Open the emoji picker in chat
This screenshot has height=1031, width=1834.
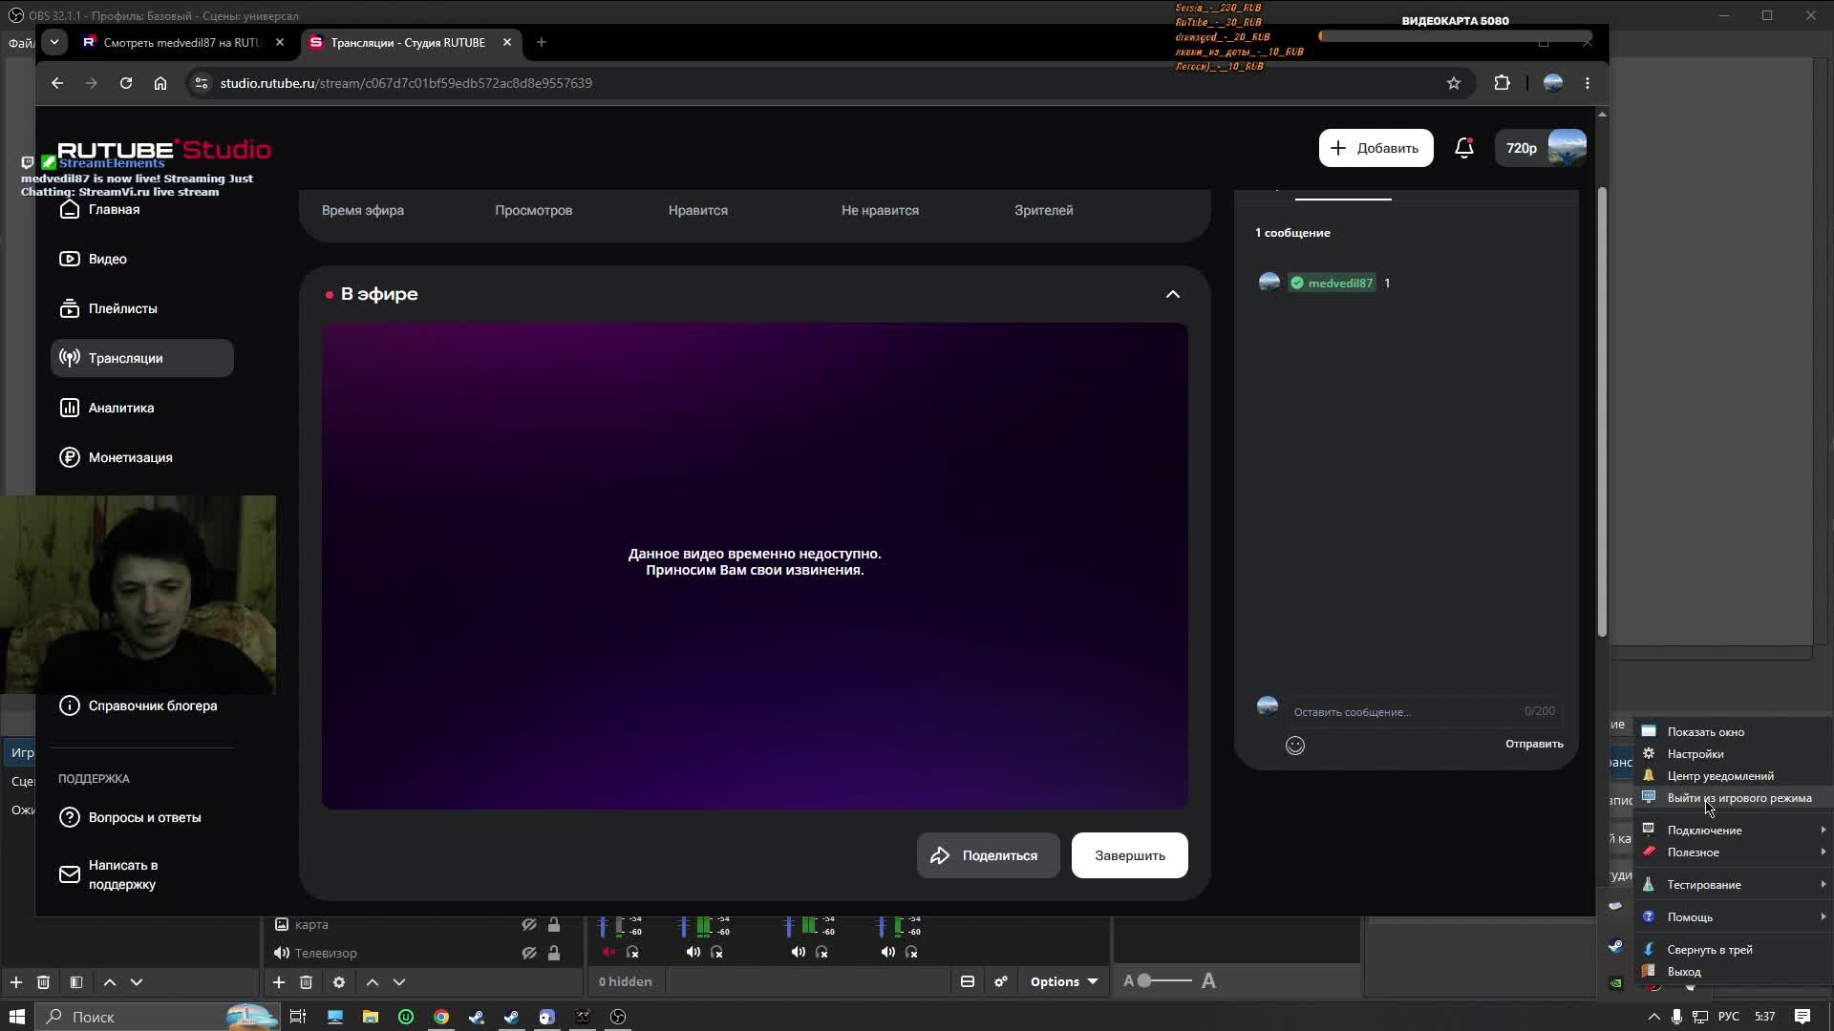1295,746
